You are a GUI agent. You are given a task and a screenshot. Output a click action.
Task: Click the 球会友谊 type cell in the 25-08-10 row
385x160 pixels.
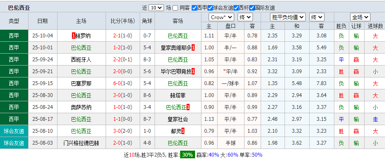pos(14,131)
